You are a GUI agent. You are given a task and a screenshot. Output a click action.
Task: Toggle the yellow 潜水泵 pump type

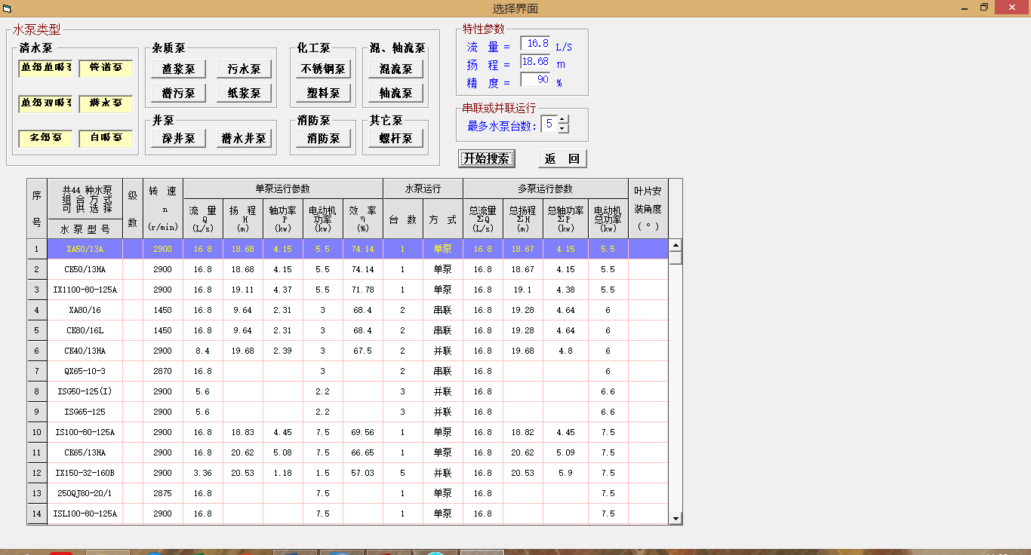(x=106, y=103)
